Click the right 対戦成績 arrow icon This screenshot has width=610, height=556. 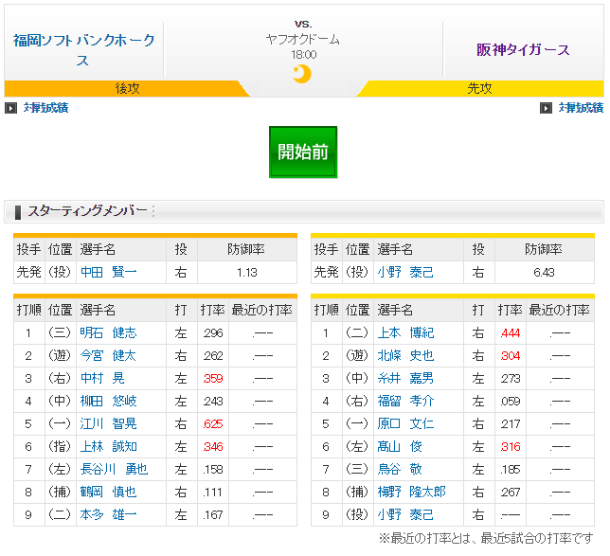pos(546,108)
